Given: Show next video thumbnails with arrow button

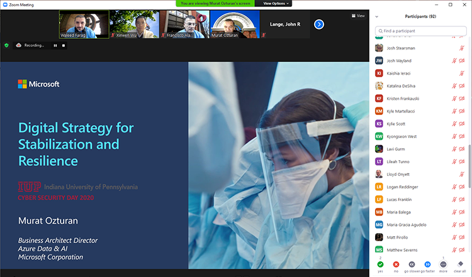Looking at the screenshot, I should [319, 24].
